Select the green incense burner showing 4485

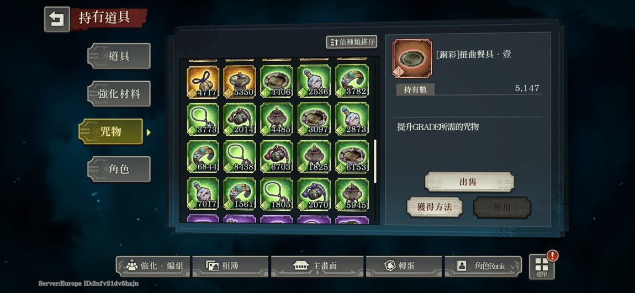pos(277,119)
